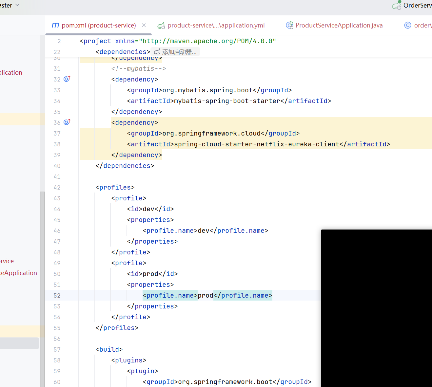Switch to product-service application.yml tab
Screen dimensions: 432x387
pyautogui.click(x=216, y=25)
